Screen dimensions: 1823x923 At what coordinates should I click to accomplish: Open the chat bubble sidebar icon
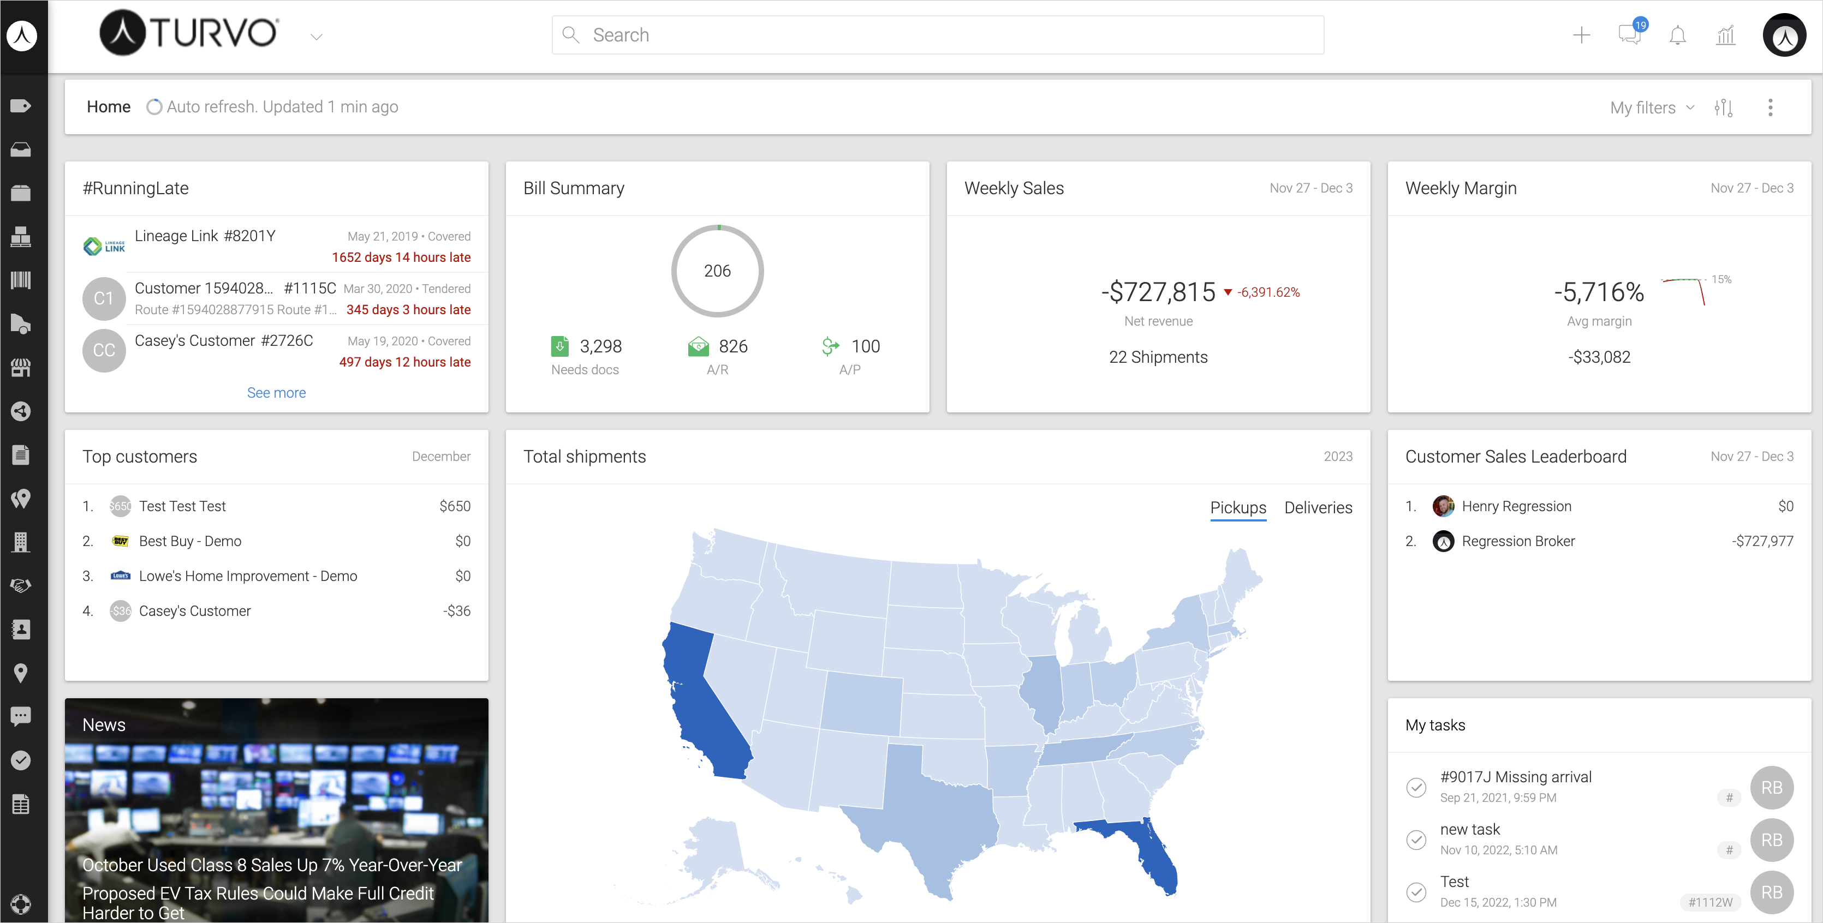[x=21, y=716]
